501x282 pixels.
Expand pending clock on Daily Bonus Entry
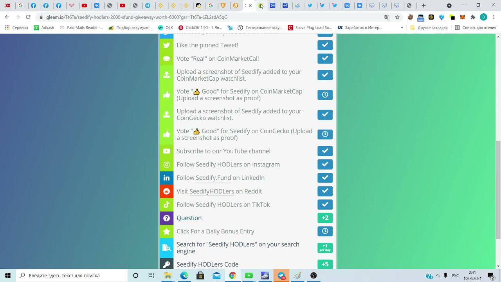325,231
